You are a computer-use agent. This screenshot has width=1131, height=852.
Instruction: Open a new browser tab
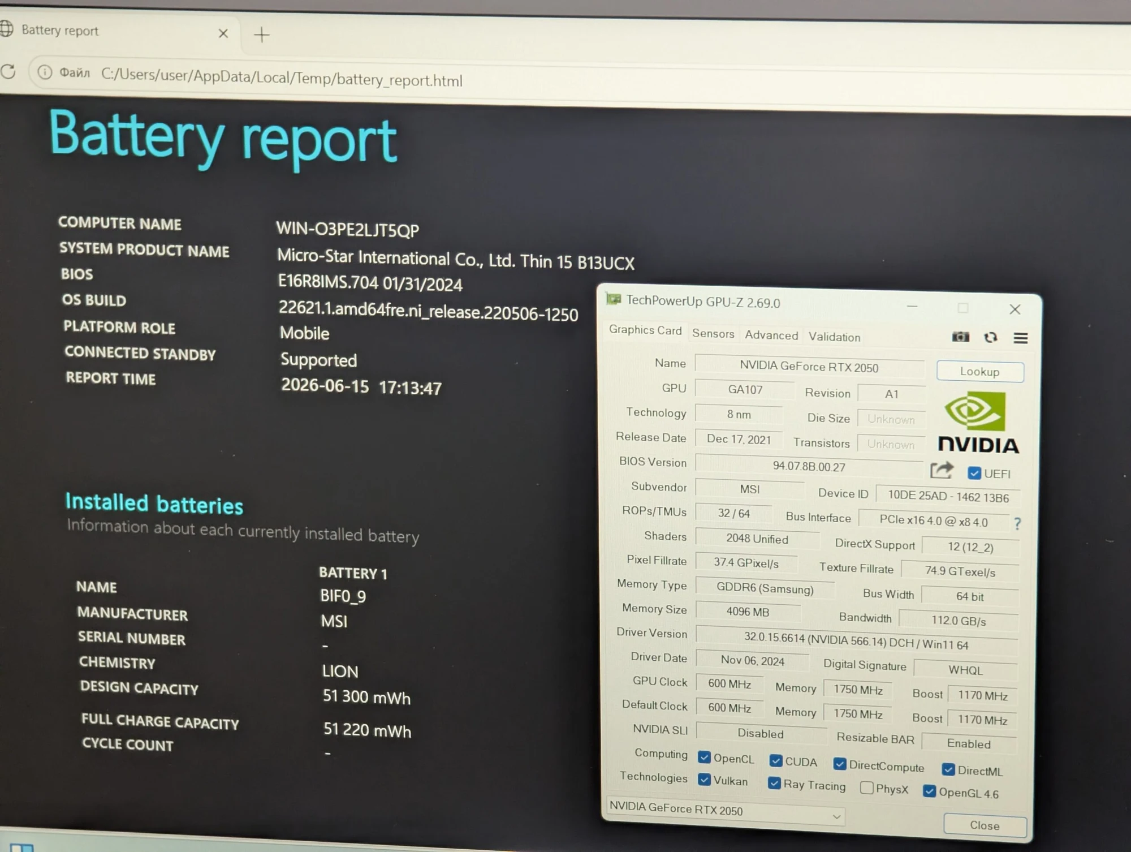coord(261,35)
